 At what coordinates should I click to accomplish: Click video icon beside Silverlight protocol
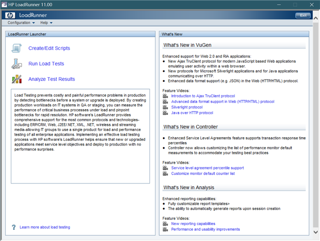(165, 107)
